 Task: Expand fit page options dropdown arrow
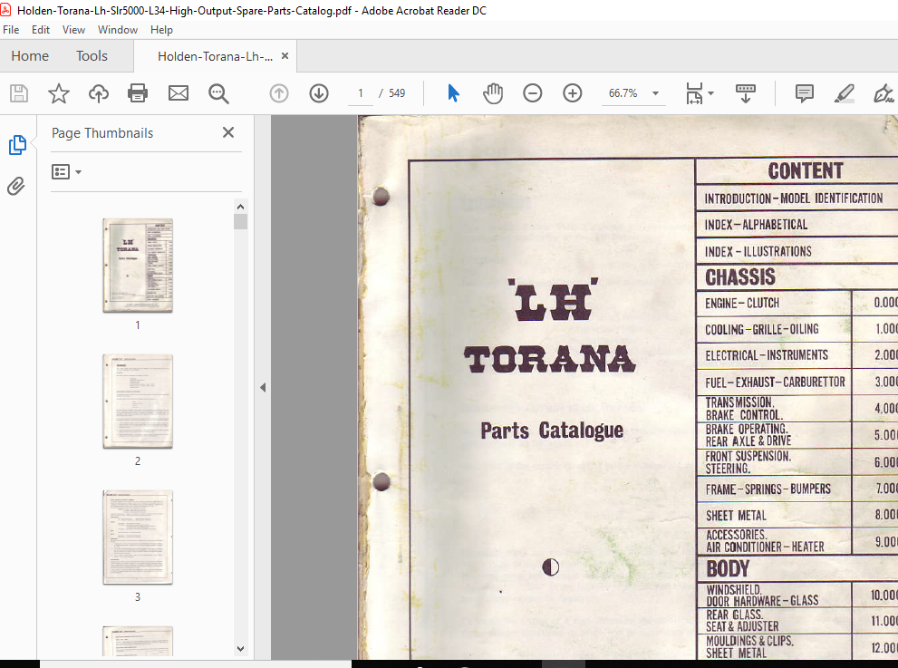click(x=710, y=92)
